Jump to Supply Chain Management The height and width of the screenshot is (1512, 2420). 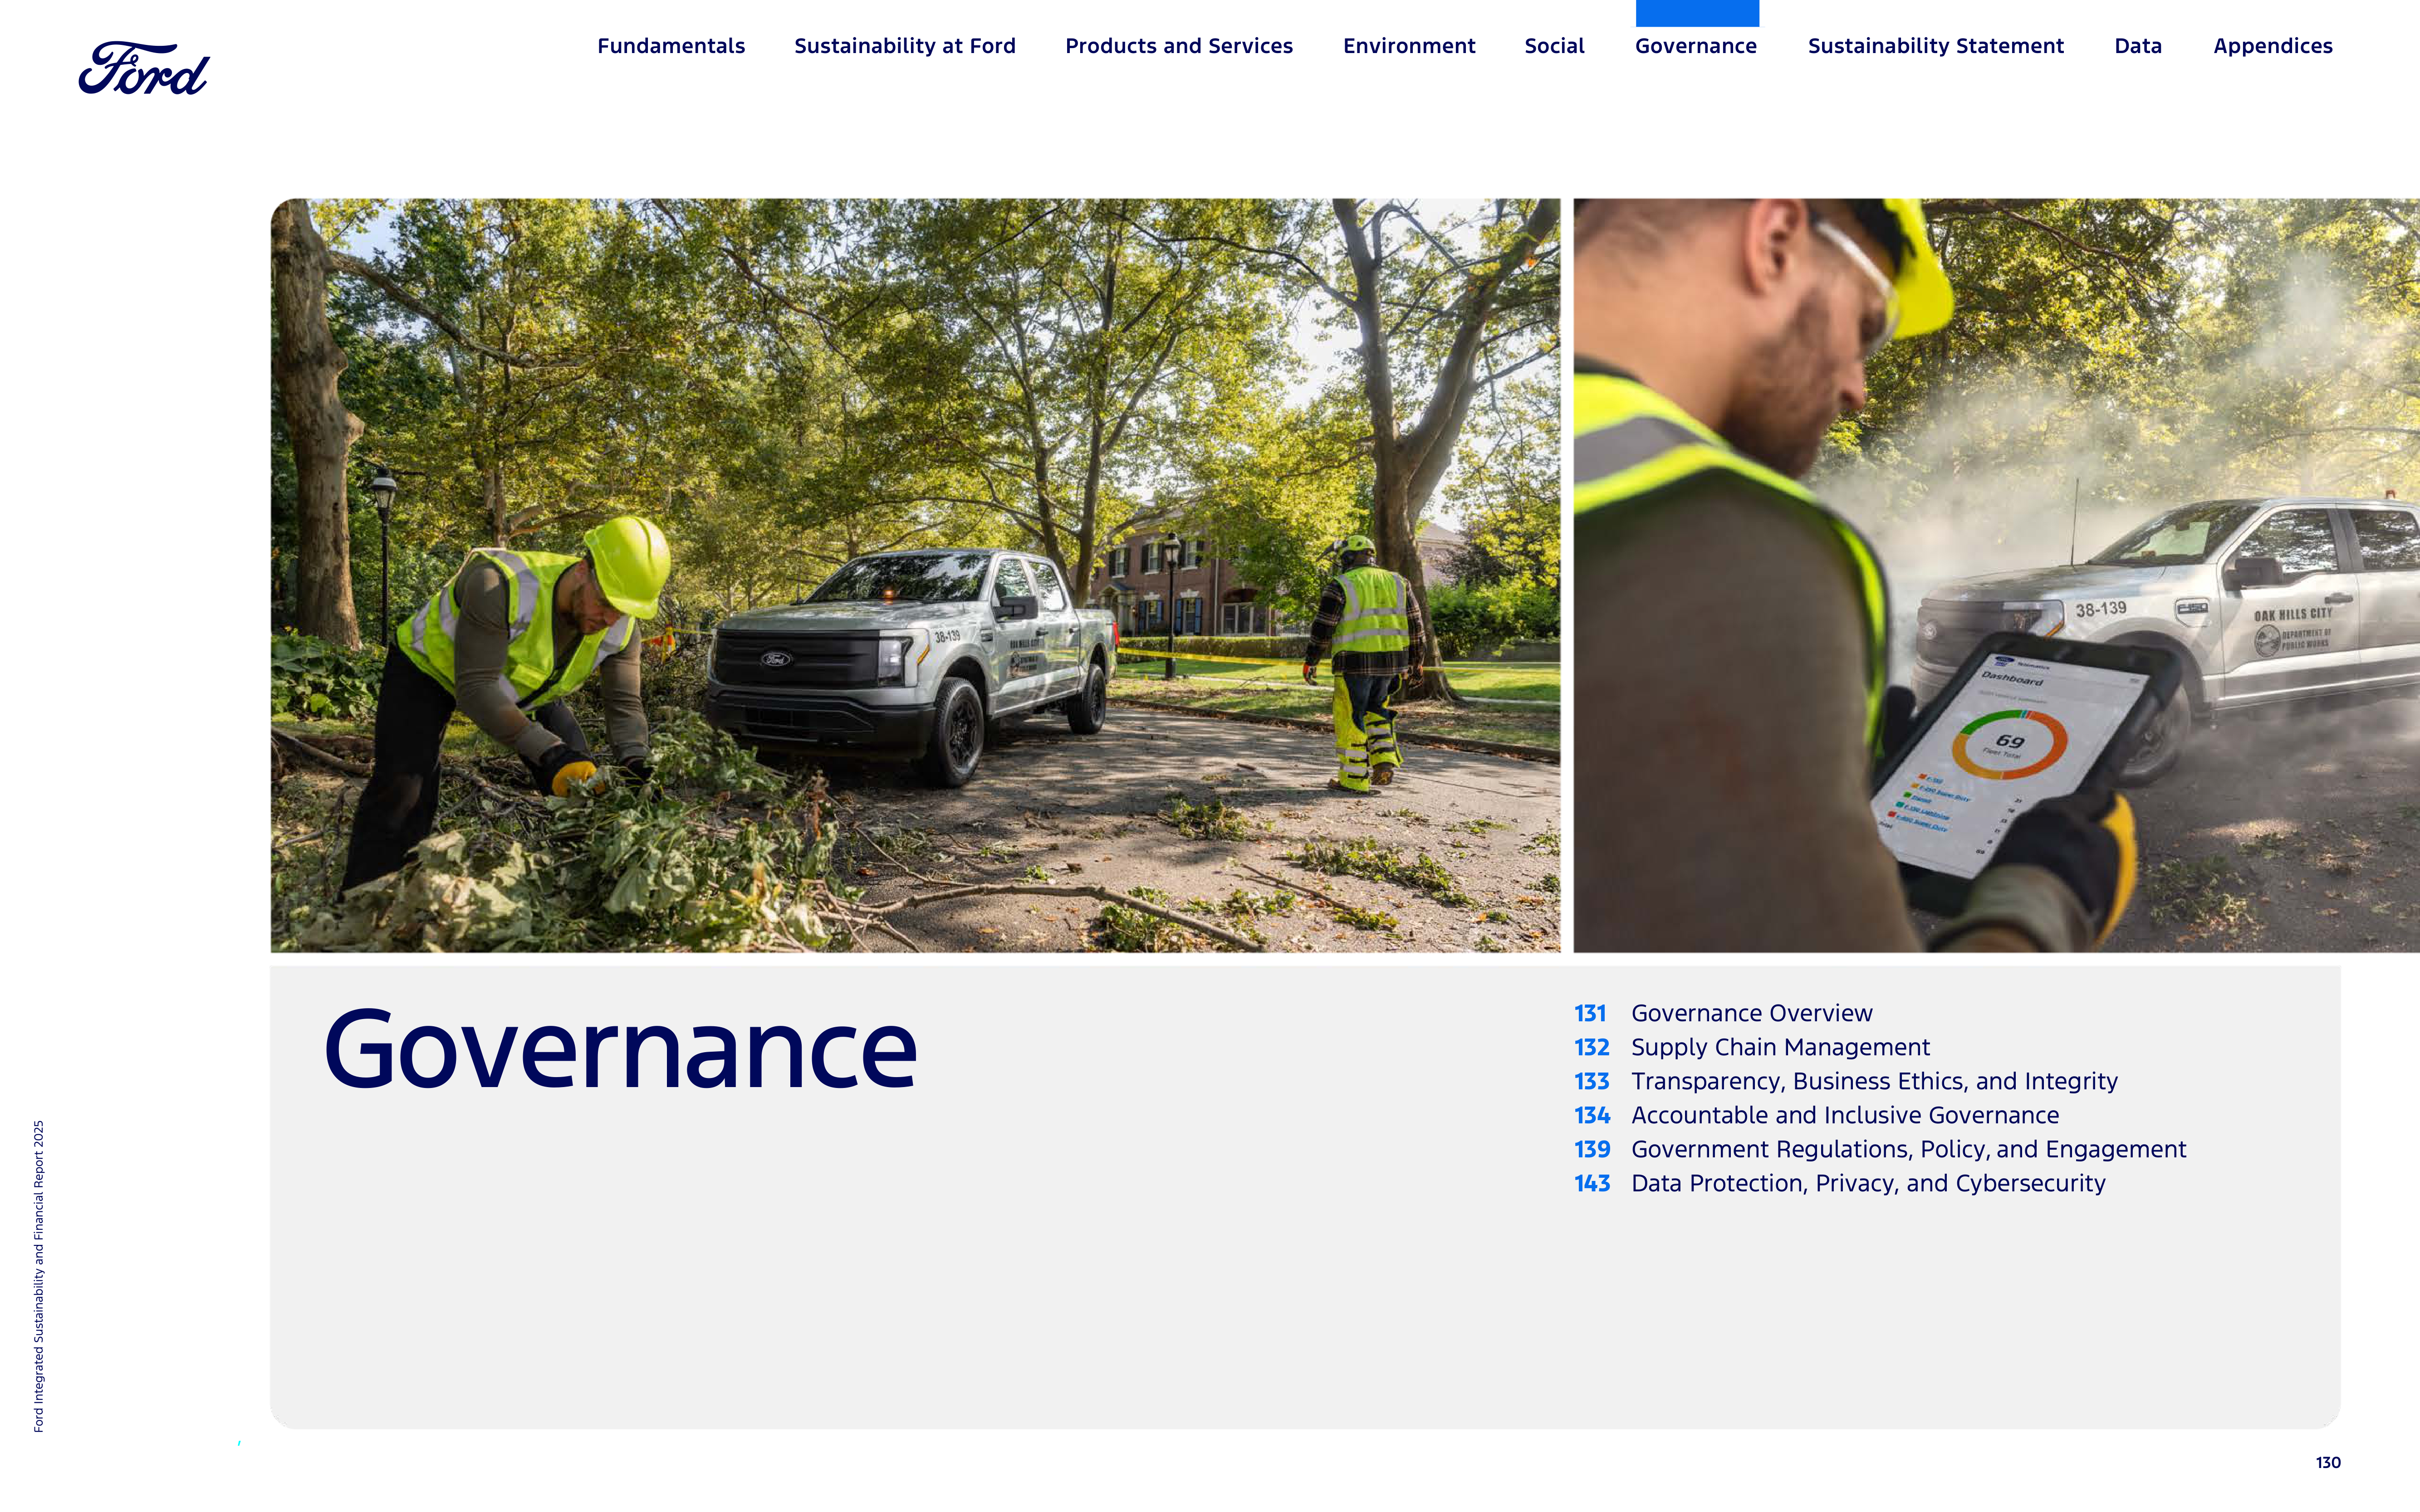point(1780,1047)
